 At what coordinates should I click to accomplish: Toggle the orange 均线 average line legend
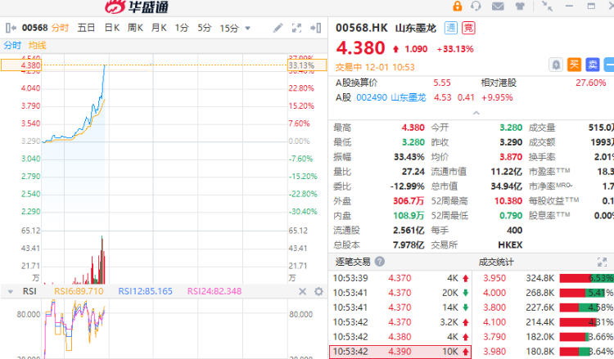(37, 45)
